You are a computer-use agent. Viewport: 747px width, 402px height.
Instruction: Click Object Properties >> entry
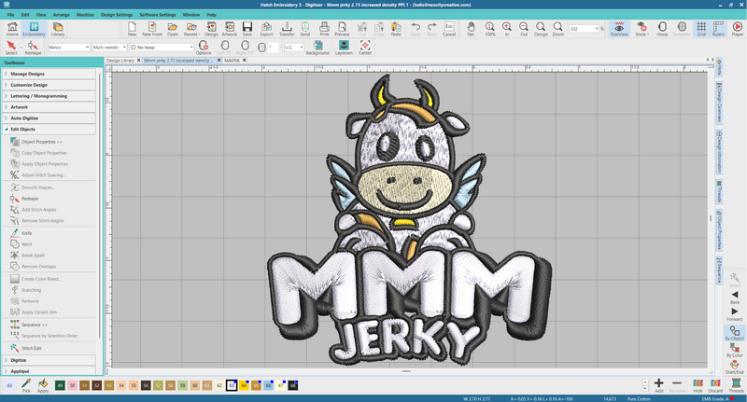41,142
